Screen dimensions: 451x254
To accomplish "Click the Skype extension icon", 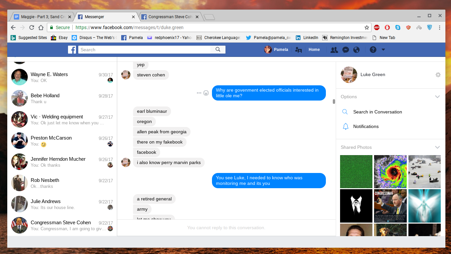I will tap(398, 27).
